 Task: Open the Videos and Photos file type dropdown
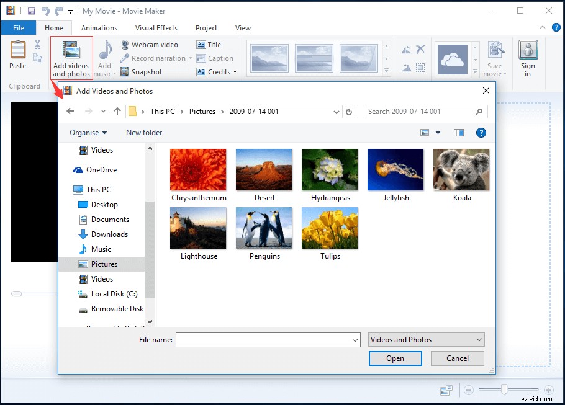coord(425,339)
